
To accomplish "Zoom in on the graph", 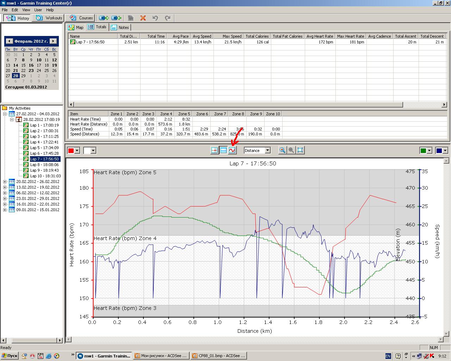I will point(282,150).
